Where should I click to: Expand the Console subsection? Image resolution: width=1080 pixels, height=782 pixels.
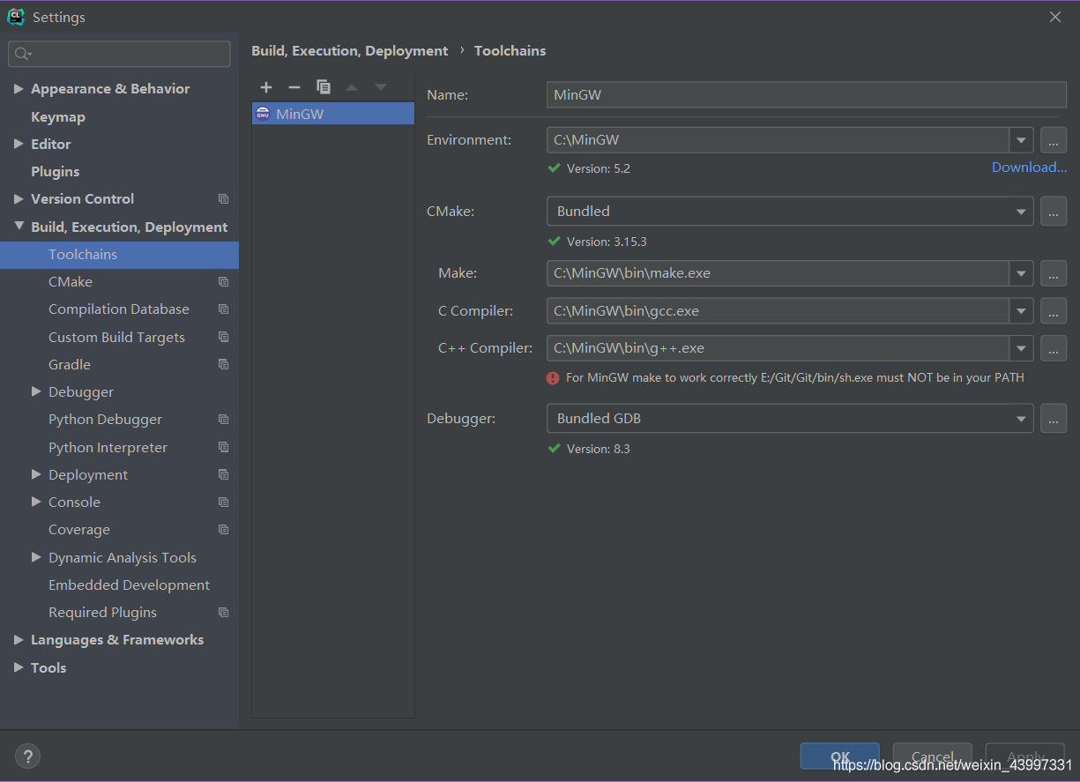[x=36, y=502]
